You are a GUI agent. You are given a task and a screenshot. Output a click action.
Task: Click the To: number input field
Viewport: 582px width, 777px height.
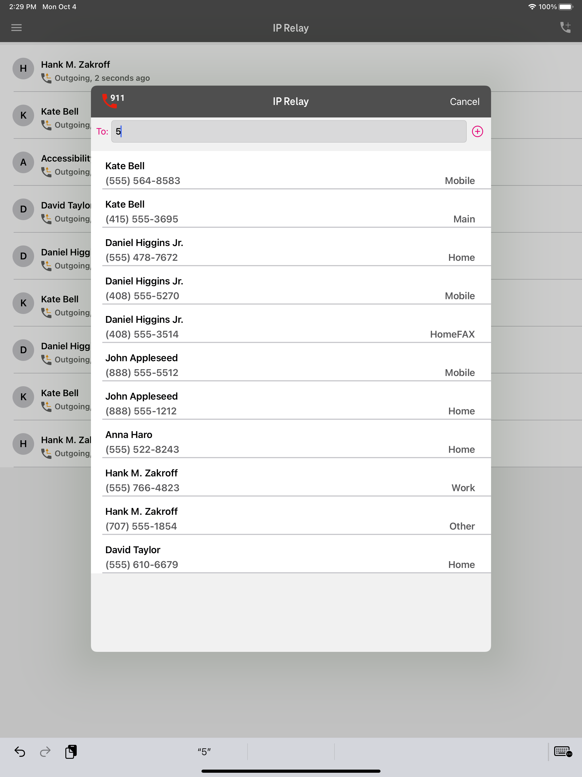click(x=288, y=132)
